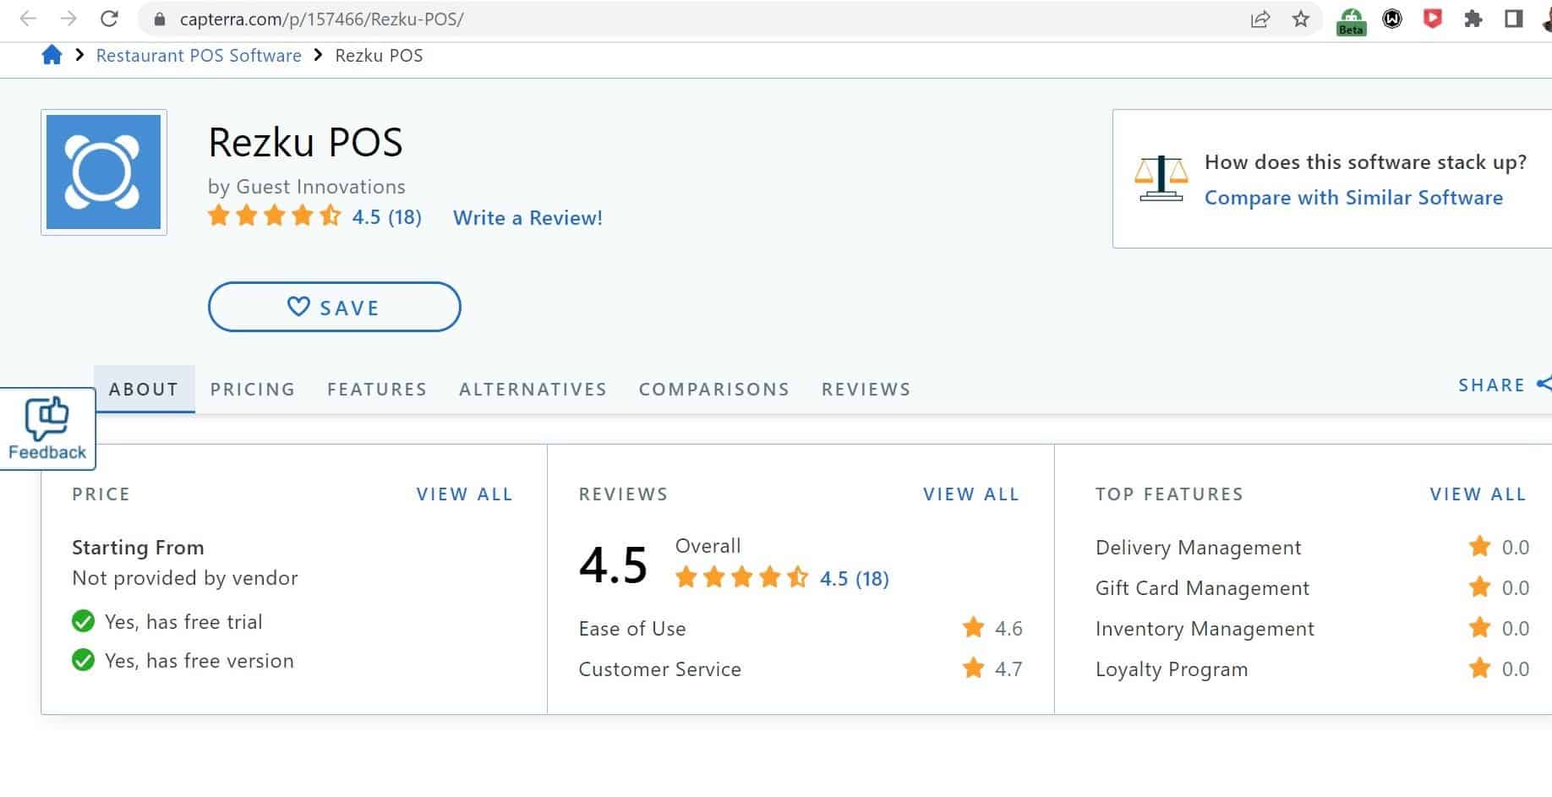Reload the page
Viewport: 1552px width, 797px height.
[109, 19]
